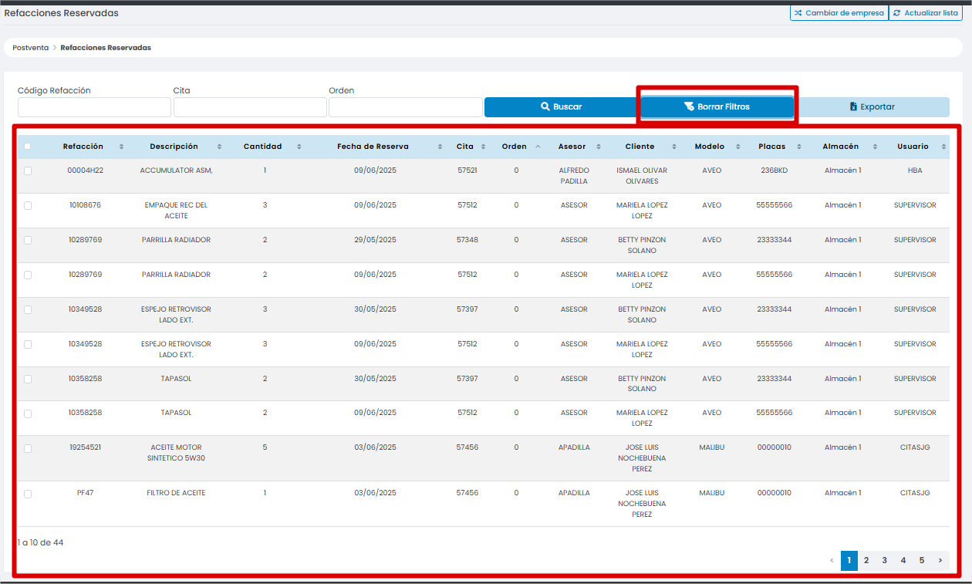Sort by Almacén column arrows
Screen dimensions: 972x584
click(876, 147)
